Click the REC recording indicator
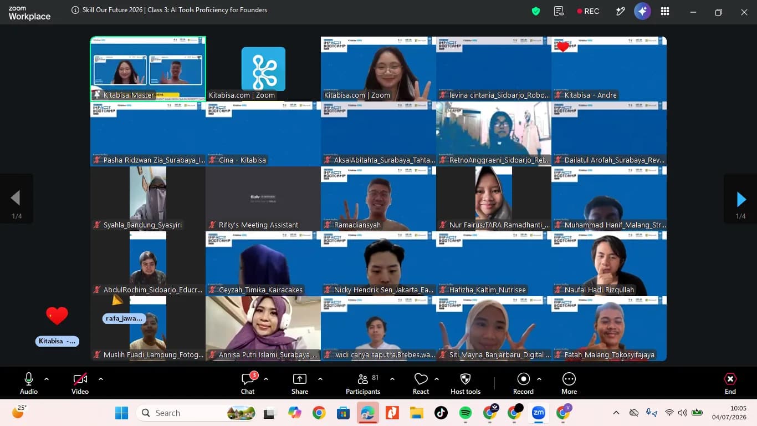 coord(588,11)
